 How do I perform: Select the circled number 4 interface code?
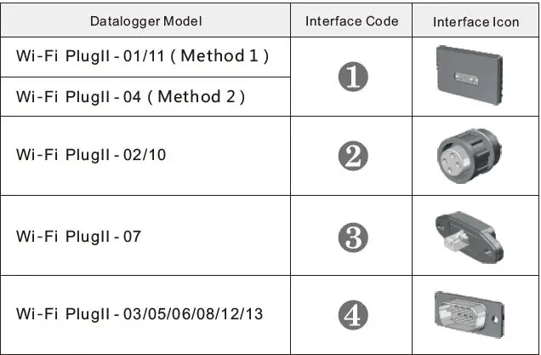pos(352,314)
